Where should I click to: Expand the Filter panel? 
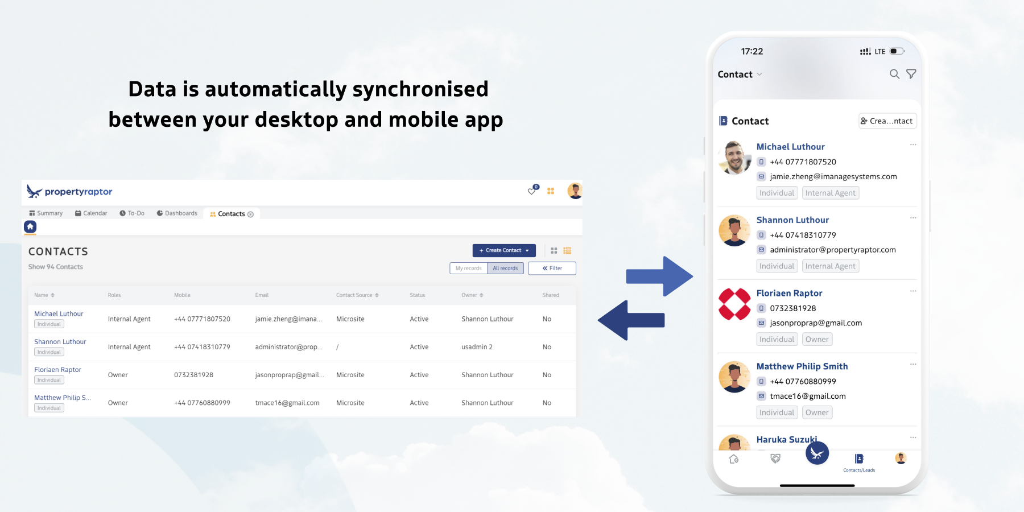point(552,269)
